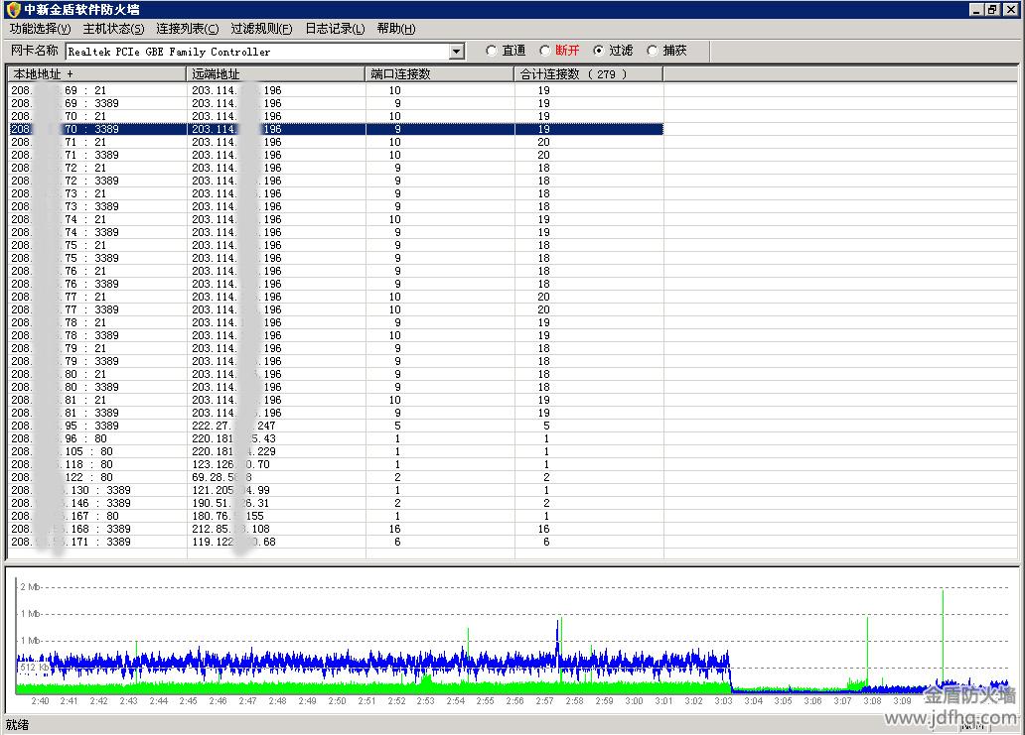This screenshot has width=1025, height=735.
Task: Open the 帮助 menu
Action: pyautogui.click(x=396, y=29)
